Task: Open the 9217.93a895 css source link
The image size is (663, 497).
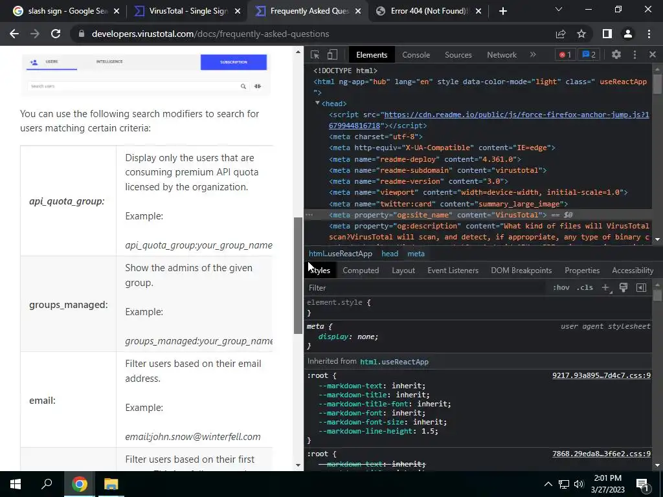Action: [601, 375]
